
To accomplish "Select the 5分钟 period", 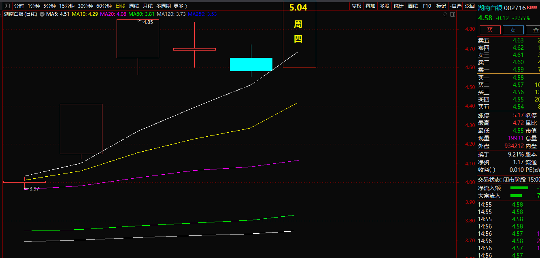I will 49,6.
